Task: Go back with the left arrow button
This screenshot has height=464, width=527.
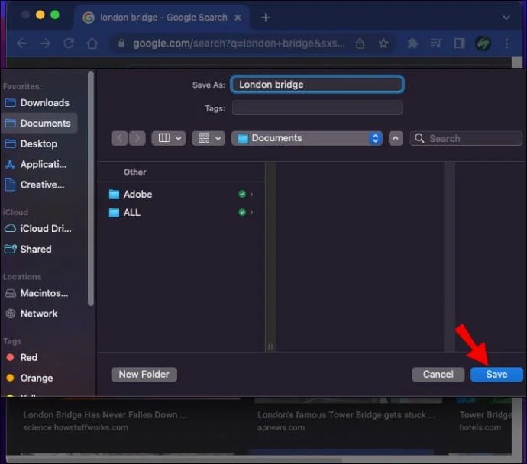Action: (x=120, y=138)
